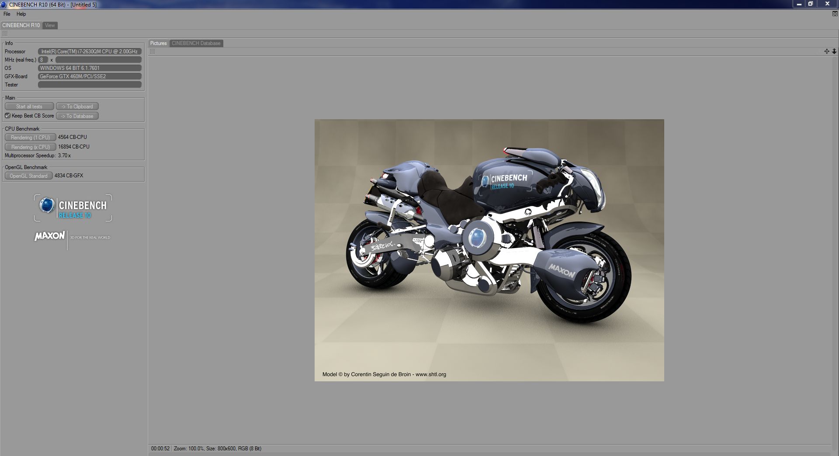
Task: Click the Zoom 100.0% size status text
Action: pyautogui.click(x=218, y=449)
